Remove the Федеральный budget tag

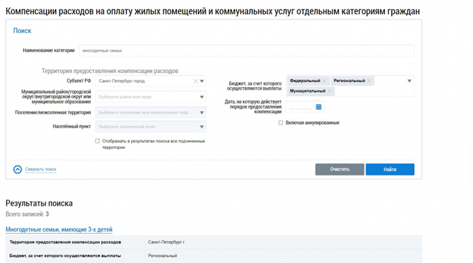tap(324, 81)
